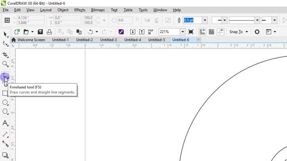
Task: Select the Crop tool
Action: click(x=5, y=55)
